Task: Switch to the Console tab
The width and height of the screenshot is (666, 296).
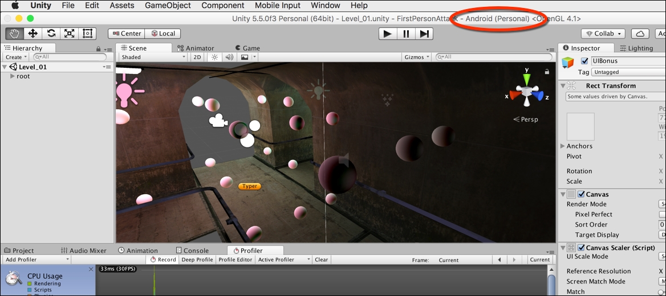Action: 192,250
